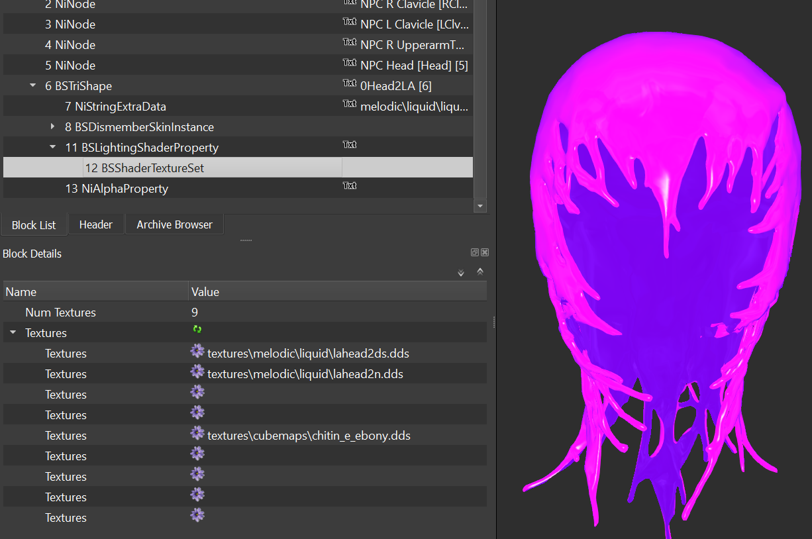This screenshot has height=539, width=812.
Task: Click the Num Textures row label
Action: click(x=60, y=313)
